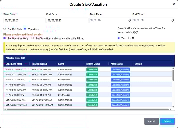Choose the Set Vacation Only option
Viewport: 178px width, 128px height.
(5, 38)
